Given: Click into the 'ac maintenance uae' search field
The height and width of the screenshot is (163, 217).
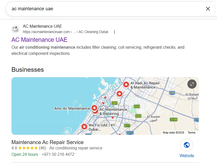Looking at the screenshot, I should pos(105,9).
